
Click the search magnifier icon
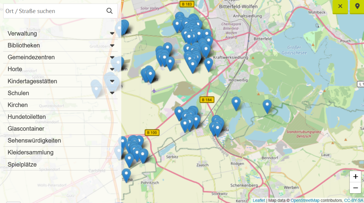click(x=110, y=11)
